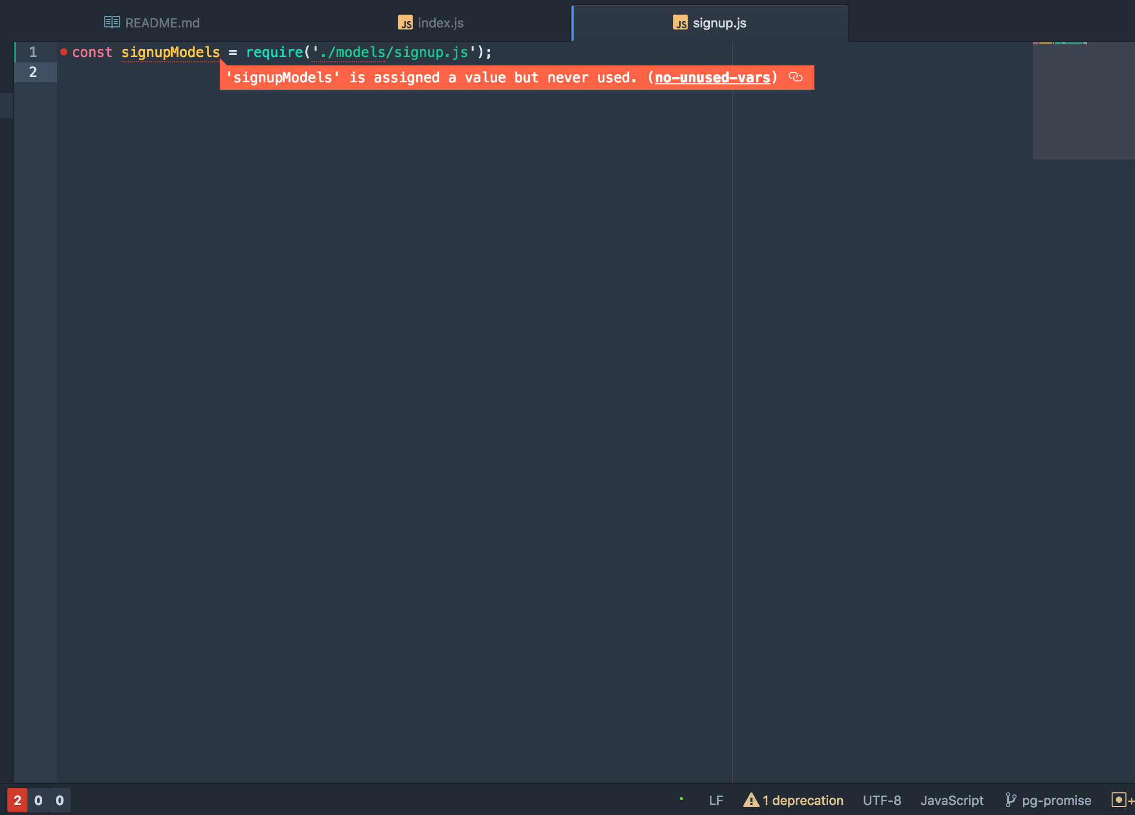
Task: Click the deprecation warning triangle icon
Action: click(751, 800)
